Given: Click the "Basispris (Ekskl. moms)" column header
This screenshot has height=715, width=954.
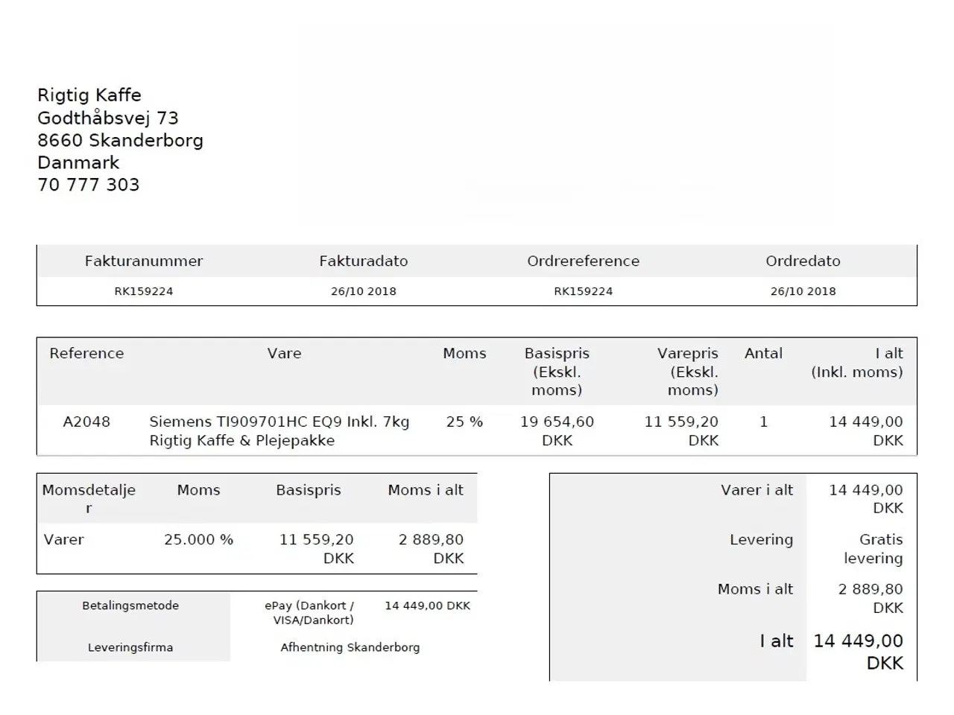Looking at the screenshot, I should (557, 372).
